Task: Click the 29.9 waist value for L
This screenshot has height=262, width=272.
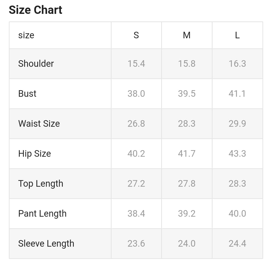Action: [x=237, y=123]
